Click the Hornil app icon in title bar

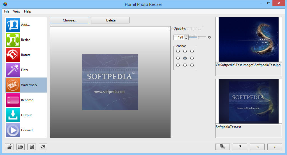pyautogui.click(x=5, y=4)
